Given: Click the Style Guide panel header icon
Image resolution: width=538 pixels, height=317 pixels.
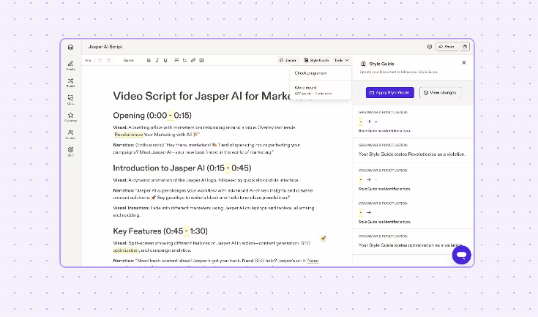Looking at the screenshot, I should click(363, 64).
